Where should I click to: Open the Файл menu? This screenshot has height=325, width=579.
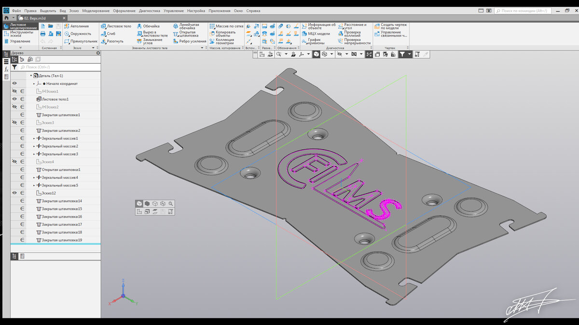(17, 11)
